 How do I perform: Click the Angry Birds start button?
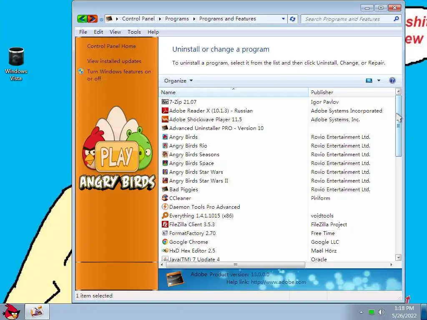12,312
